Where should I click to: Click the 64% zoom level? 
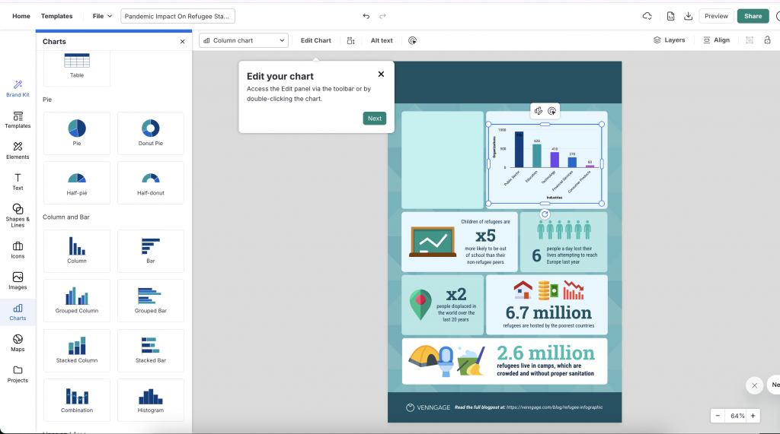737,416
